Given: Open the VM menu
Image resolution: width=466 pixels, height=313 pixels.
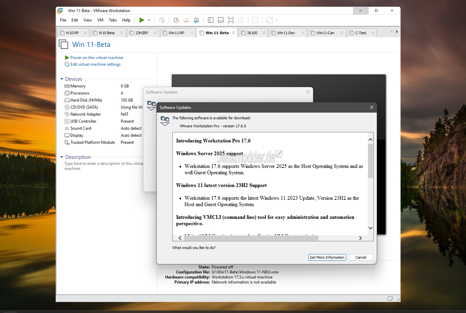Looking at the screenshot, I should [100, 20].
